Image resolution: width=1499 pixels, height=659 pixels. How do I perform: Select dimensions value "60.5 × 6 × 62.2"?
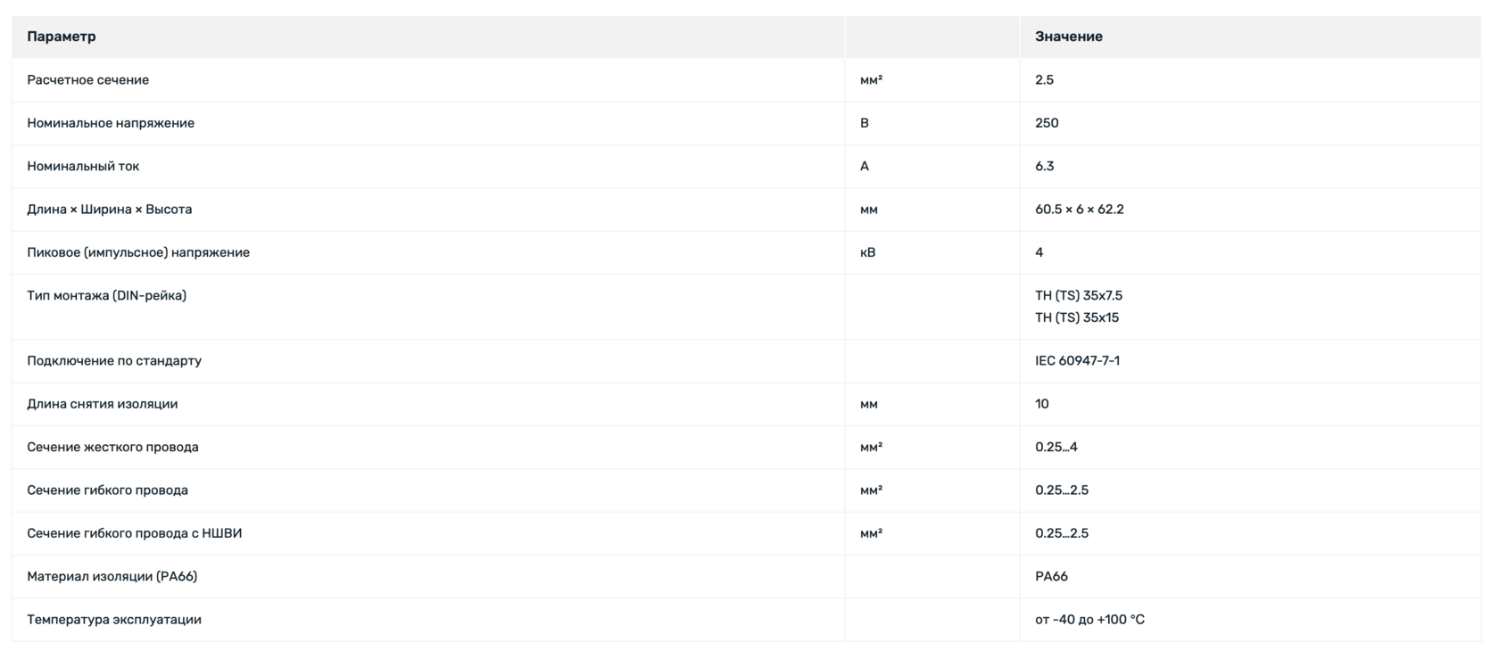[1079, 210]
